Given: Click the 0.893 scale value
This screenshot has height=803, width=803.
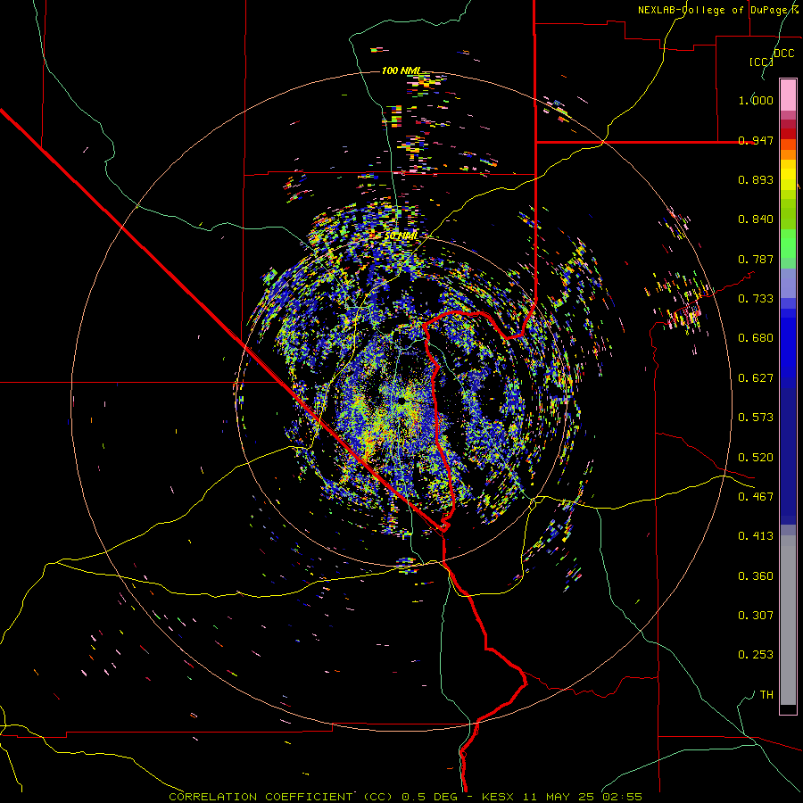Looking at the screenshot, I should click(756, 179).
